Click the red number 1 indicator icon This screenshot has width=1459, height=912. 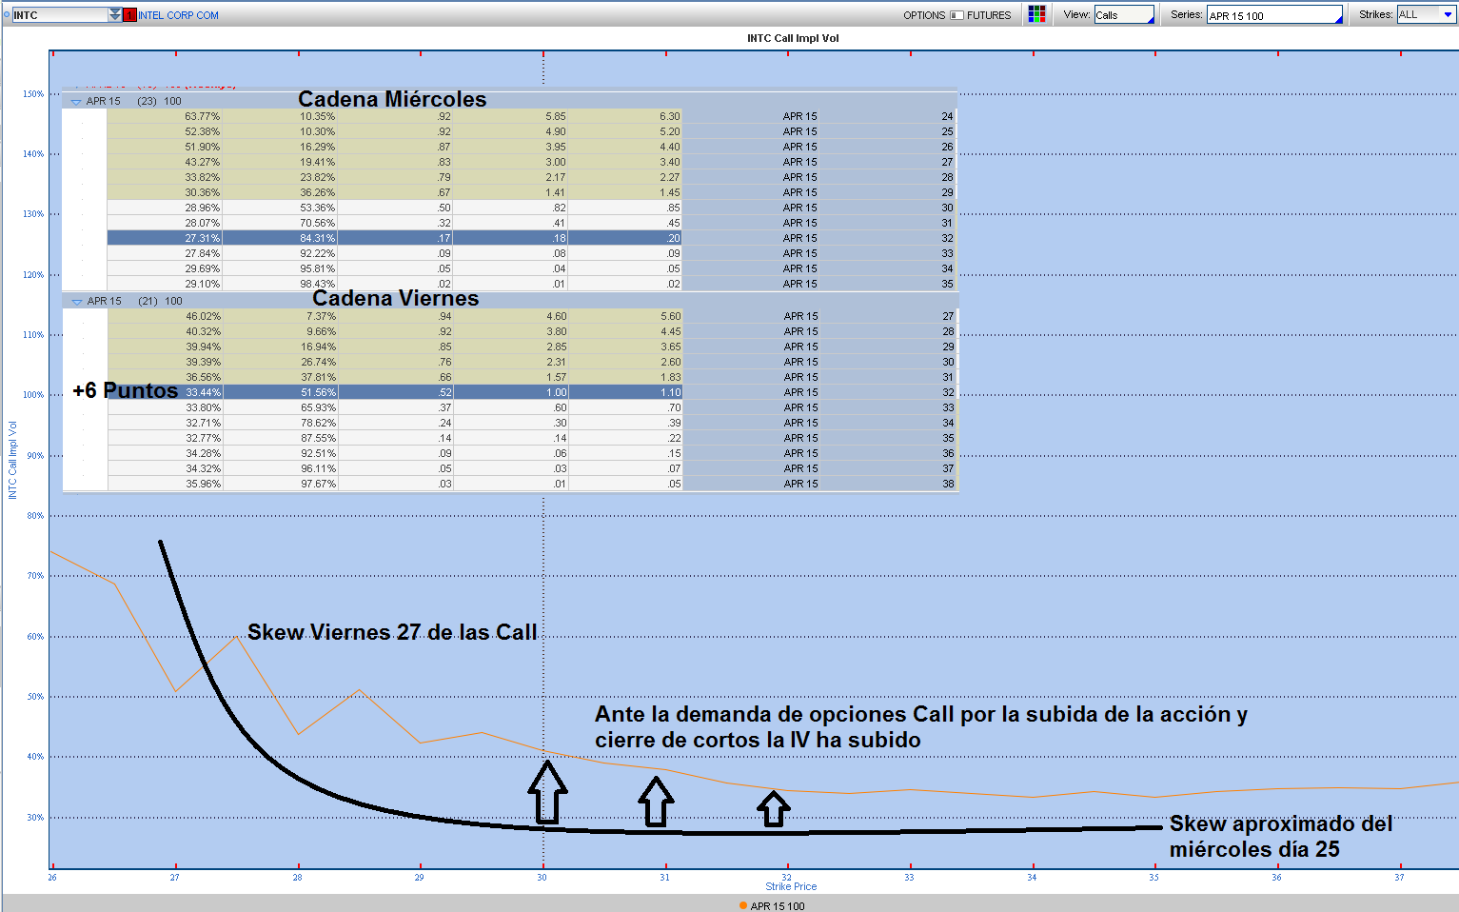click(129, 15)
